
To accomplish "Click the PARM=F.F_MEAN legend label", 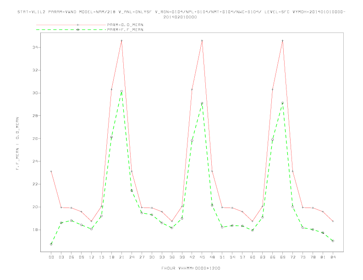I will [x=125, y=30].
